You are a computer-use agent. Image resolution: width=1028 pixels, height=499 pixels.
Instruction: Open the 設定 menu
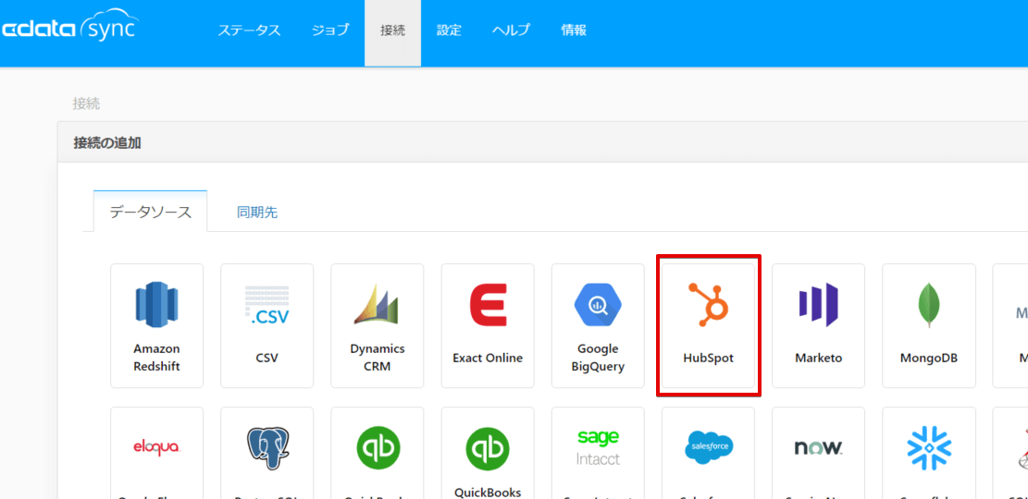coord(449,30)
